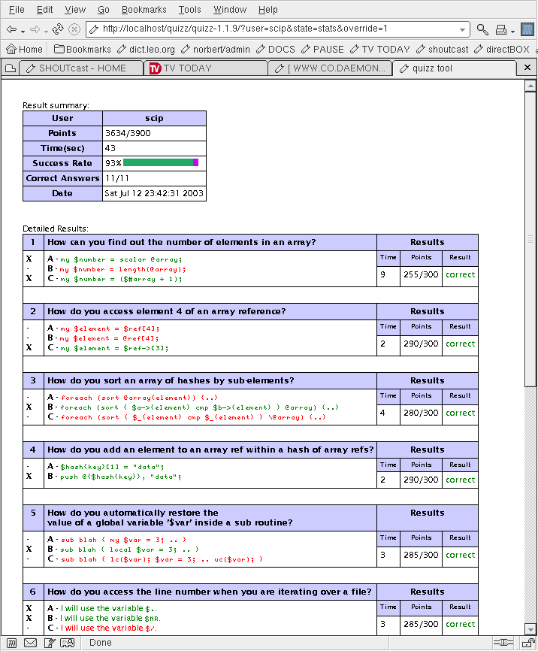Screen dimensions: 538x651
Task: Go back with the Back arrow
Action: pos(11,29)
